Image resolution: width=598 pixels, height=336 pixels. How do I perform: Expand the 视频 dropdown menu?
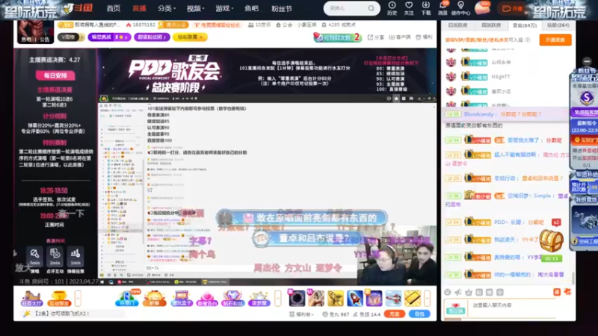196,8
